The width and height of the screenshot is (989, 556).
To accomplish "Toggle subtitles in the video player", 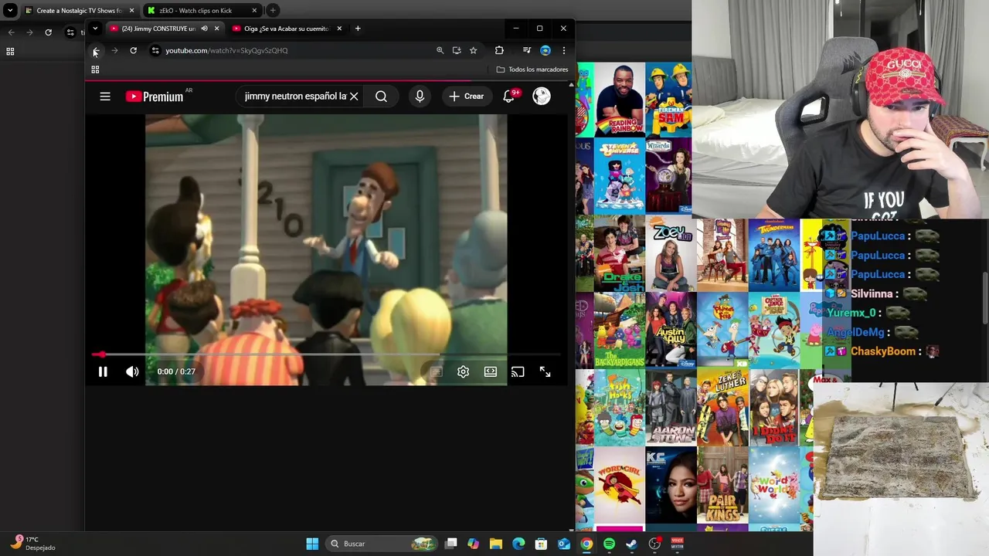I will 436,372.
